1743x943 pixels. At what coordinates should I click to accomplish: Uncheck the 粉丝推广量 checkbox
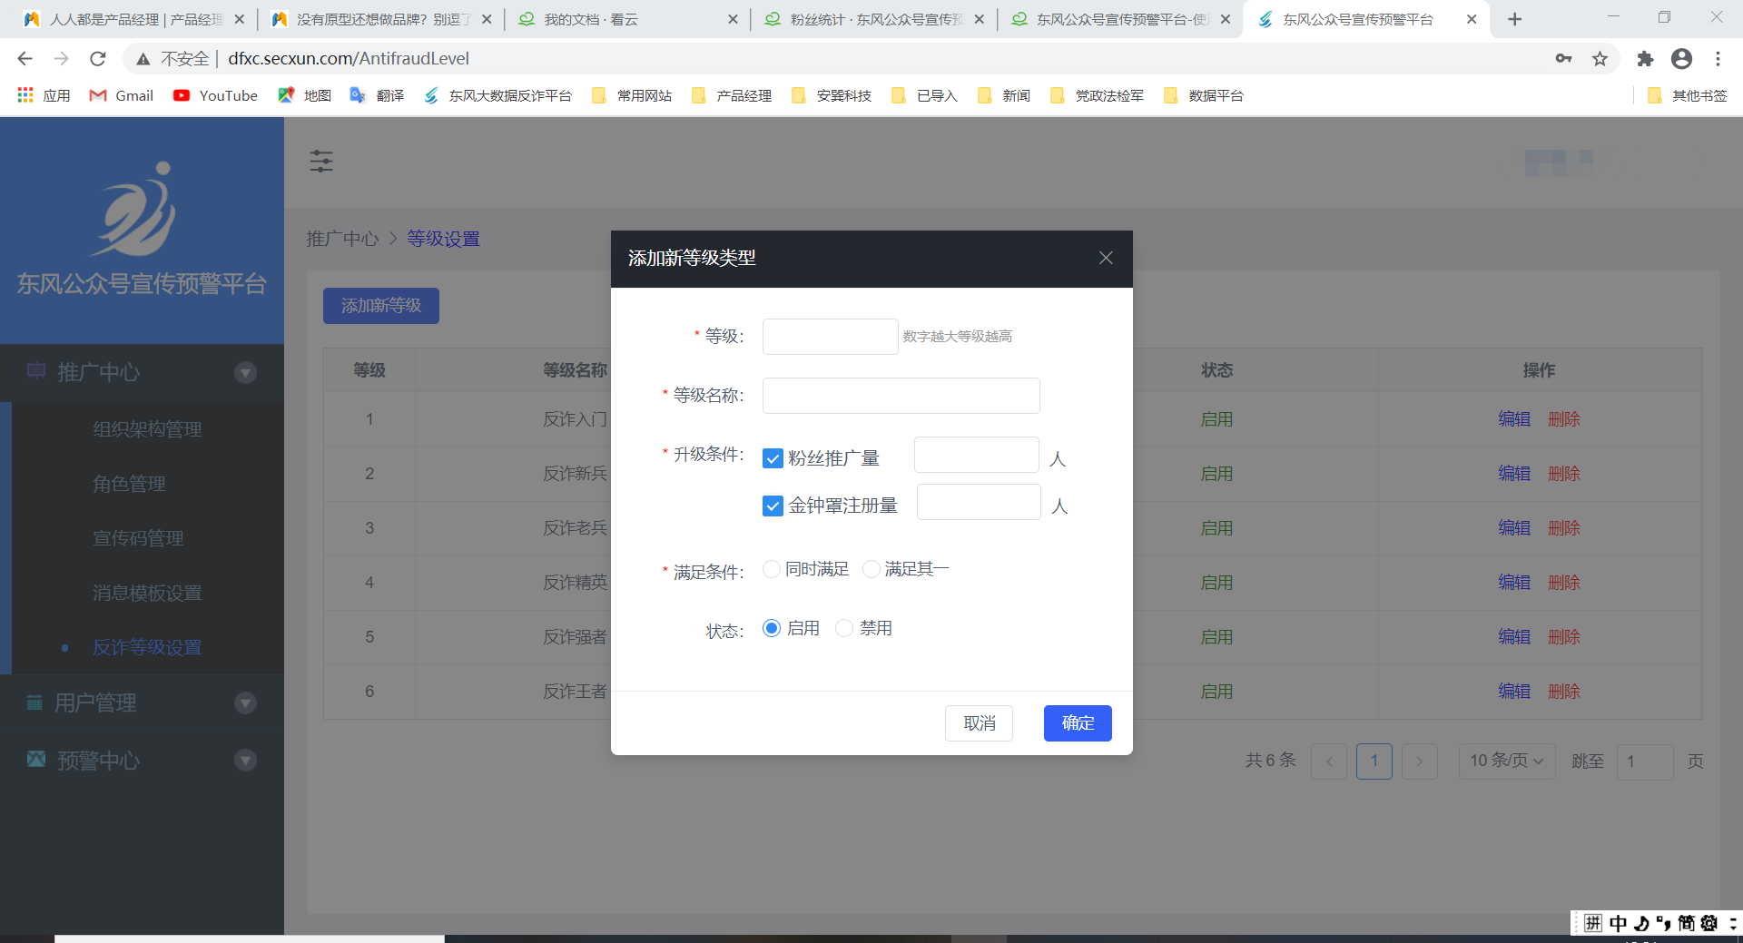(773, 458)
